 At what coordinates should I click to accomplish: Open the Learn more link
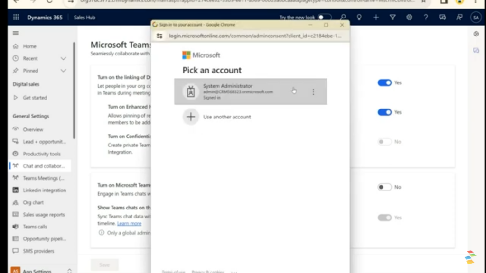[x=129, y=223]
